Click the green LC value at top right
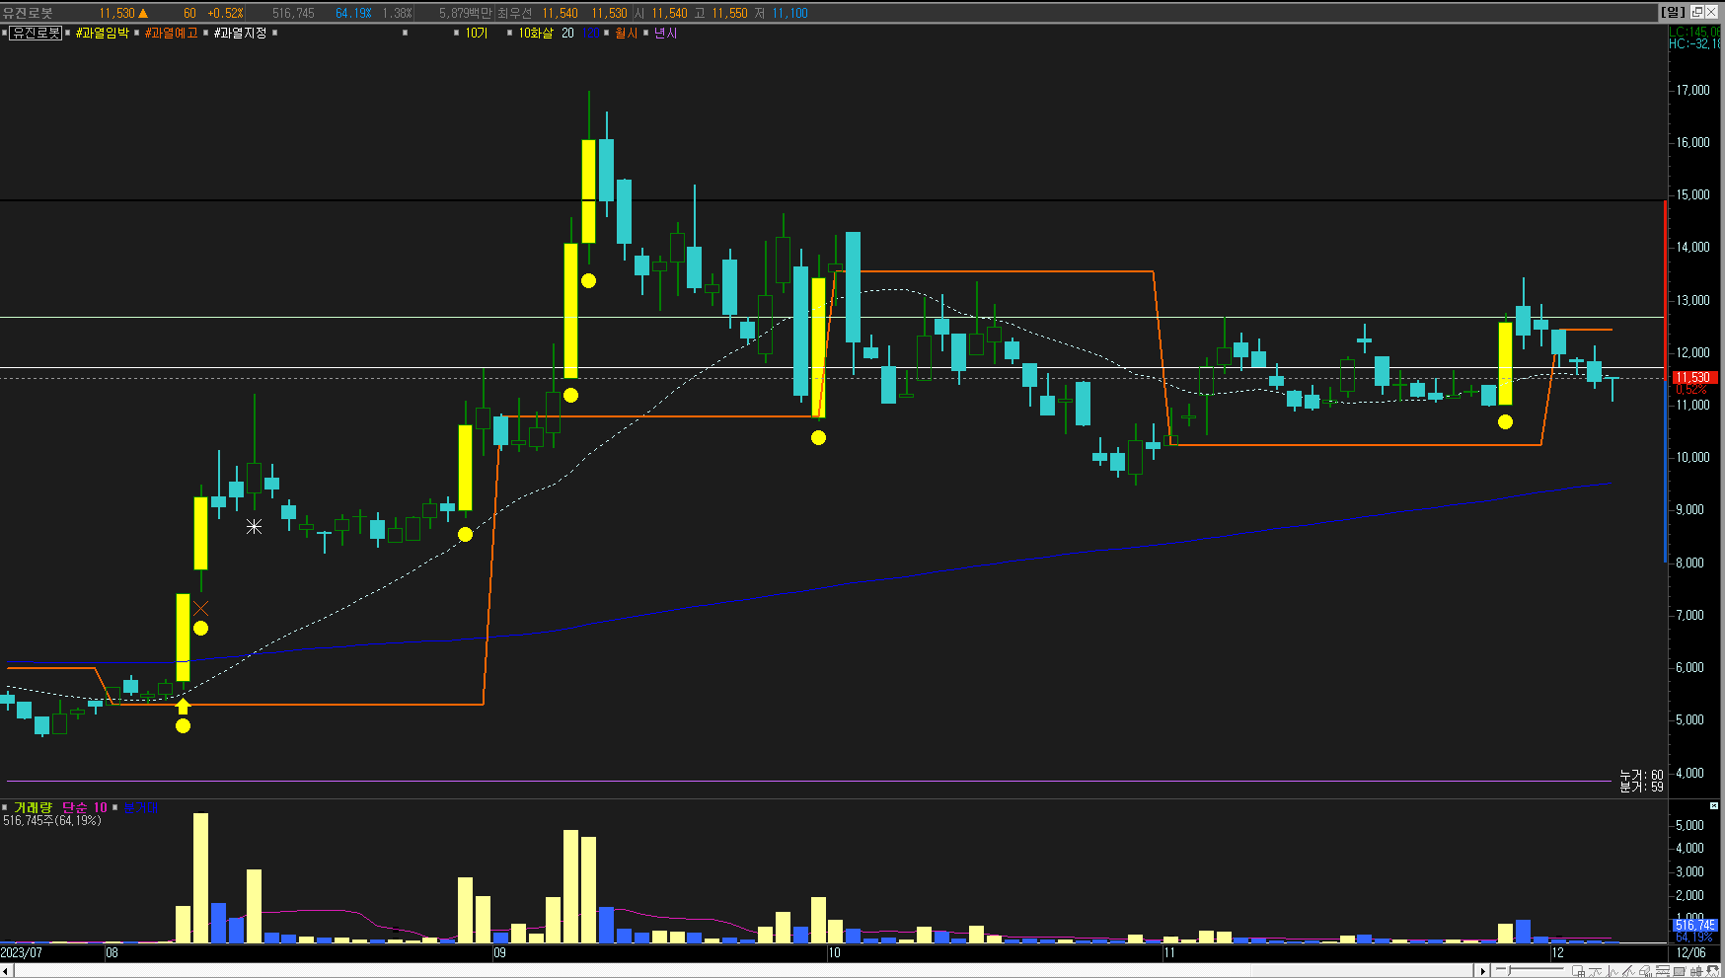 click(x=1693, y=32)
